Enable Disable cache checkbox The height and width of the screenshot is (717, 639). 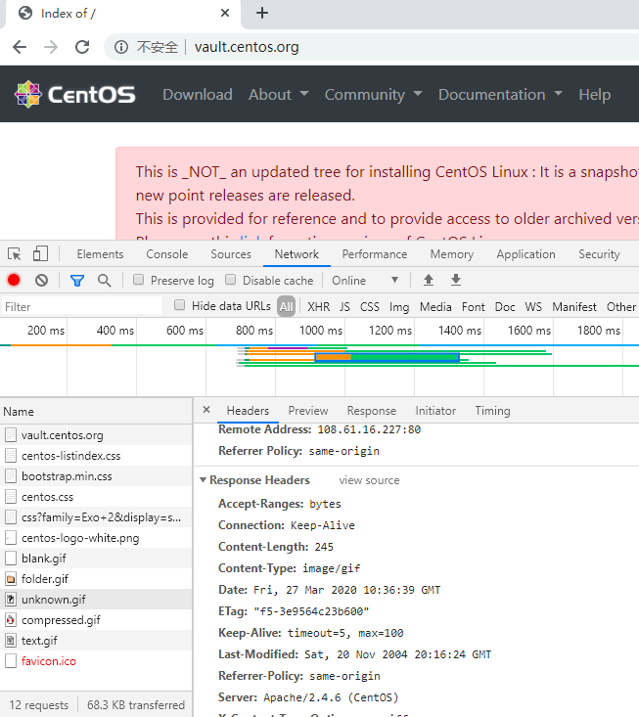coord(231,280)
